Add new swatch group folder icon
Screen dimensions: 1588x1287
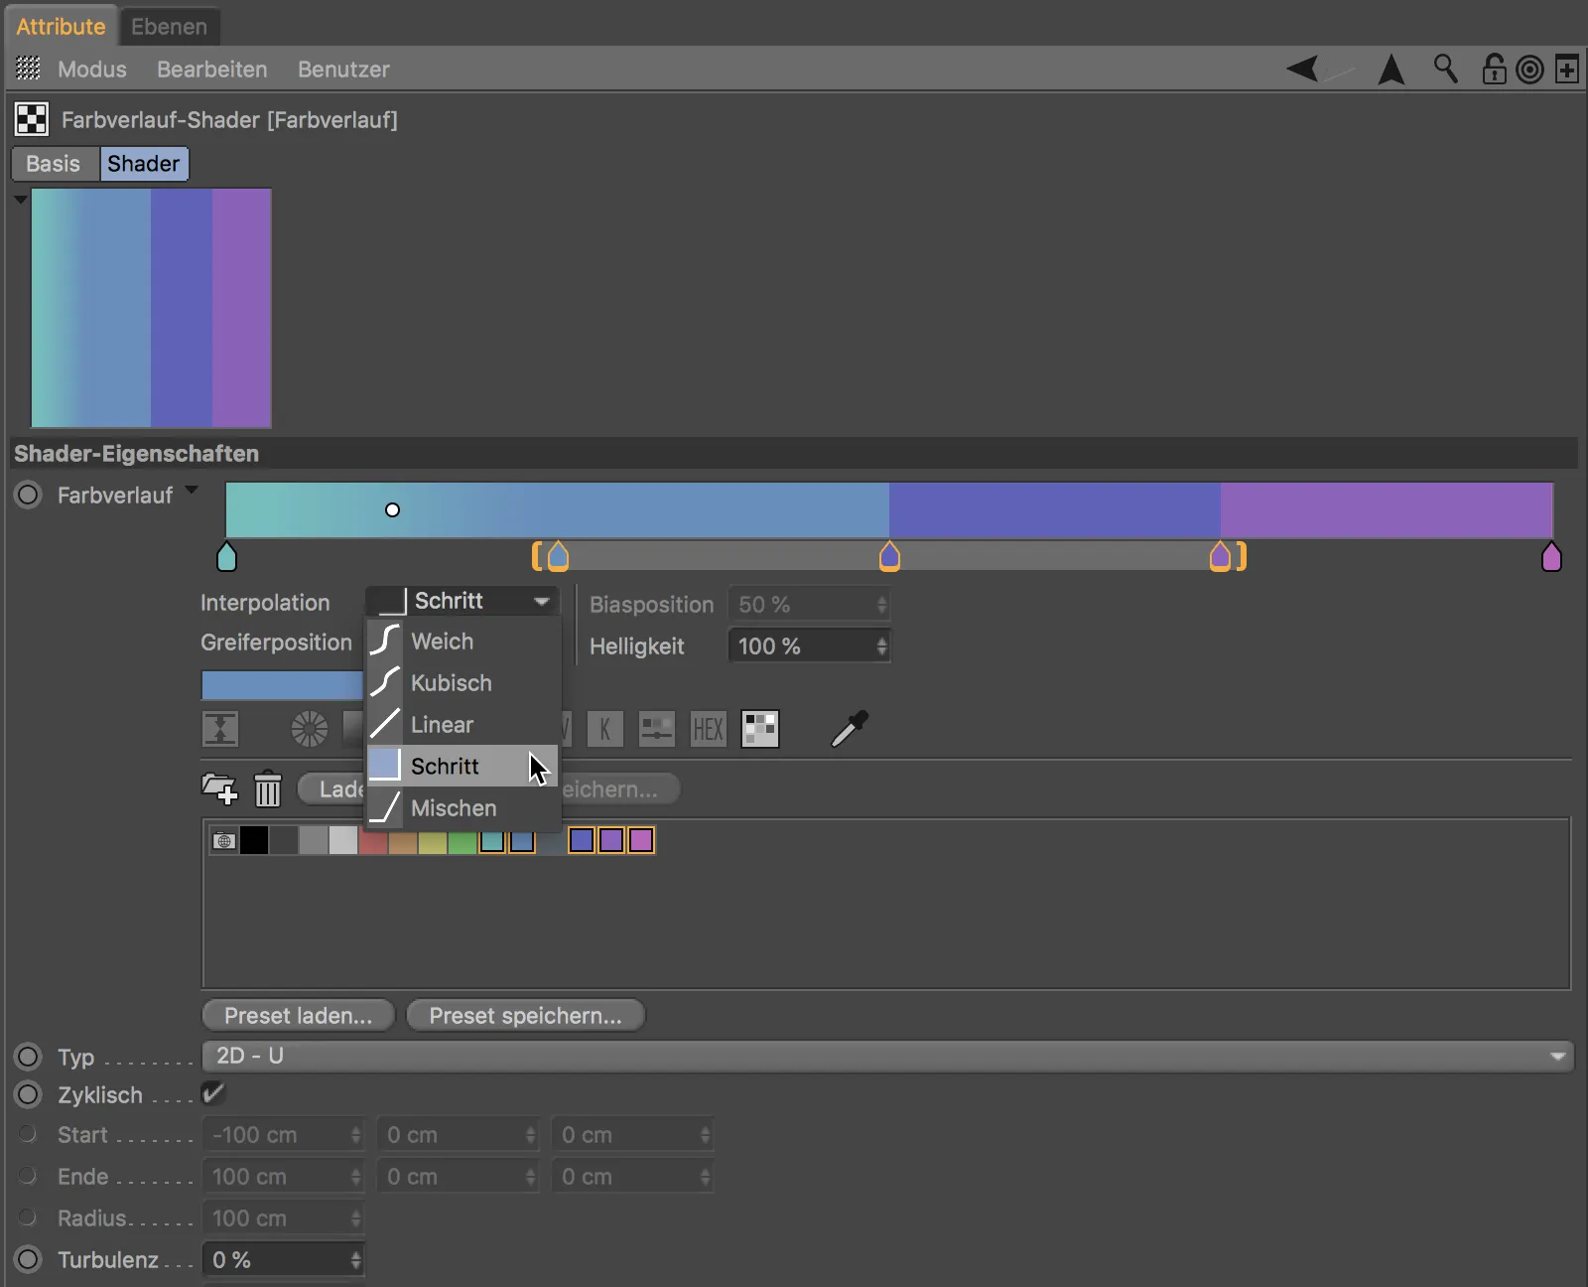[x=219, y=788]
